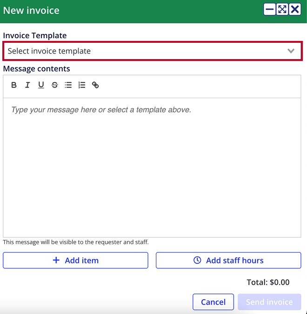Click the Send invoice button
Screen dimensions: 307x314
click(269, 302)
